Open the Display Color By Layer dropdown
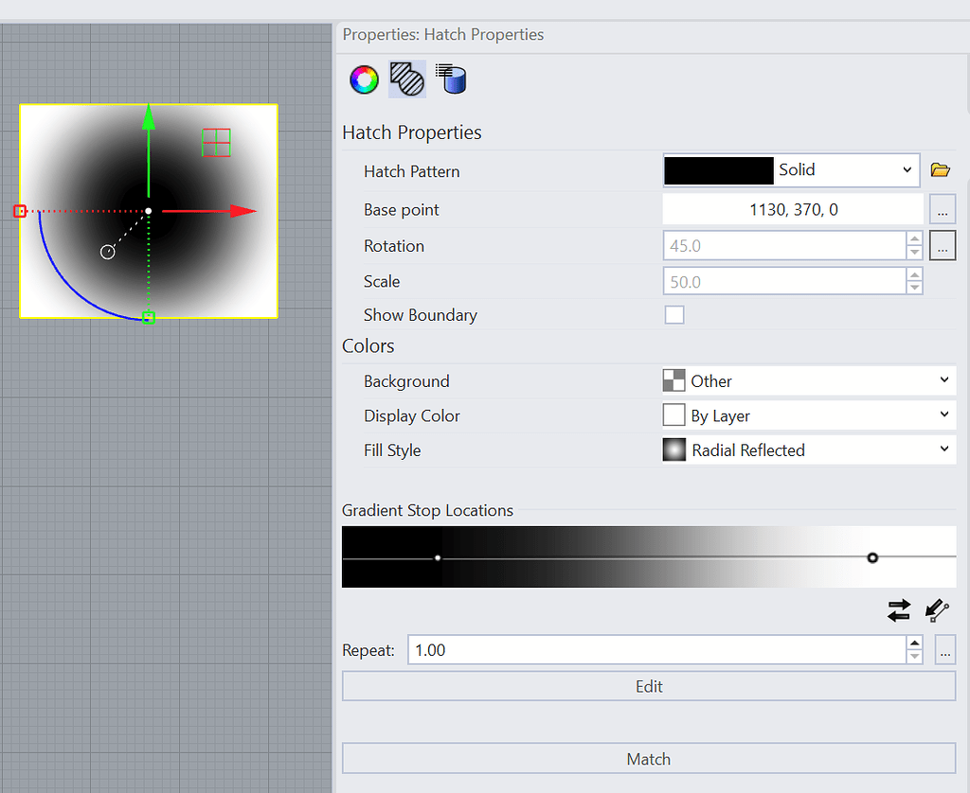Image resolution: width=970 pixels, height=793 pixels. click(808, 414)
